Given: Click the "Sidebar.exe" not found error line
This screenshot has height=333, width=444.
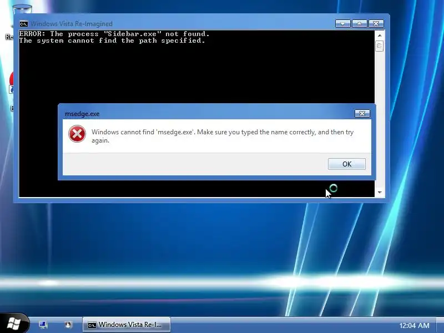Looking at the screenshot, I should click(x=114, y=34).
